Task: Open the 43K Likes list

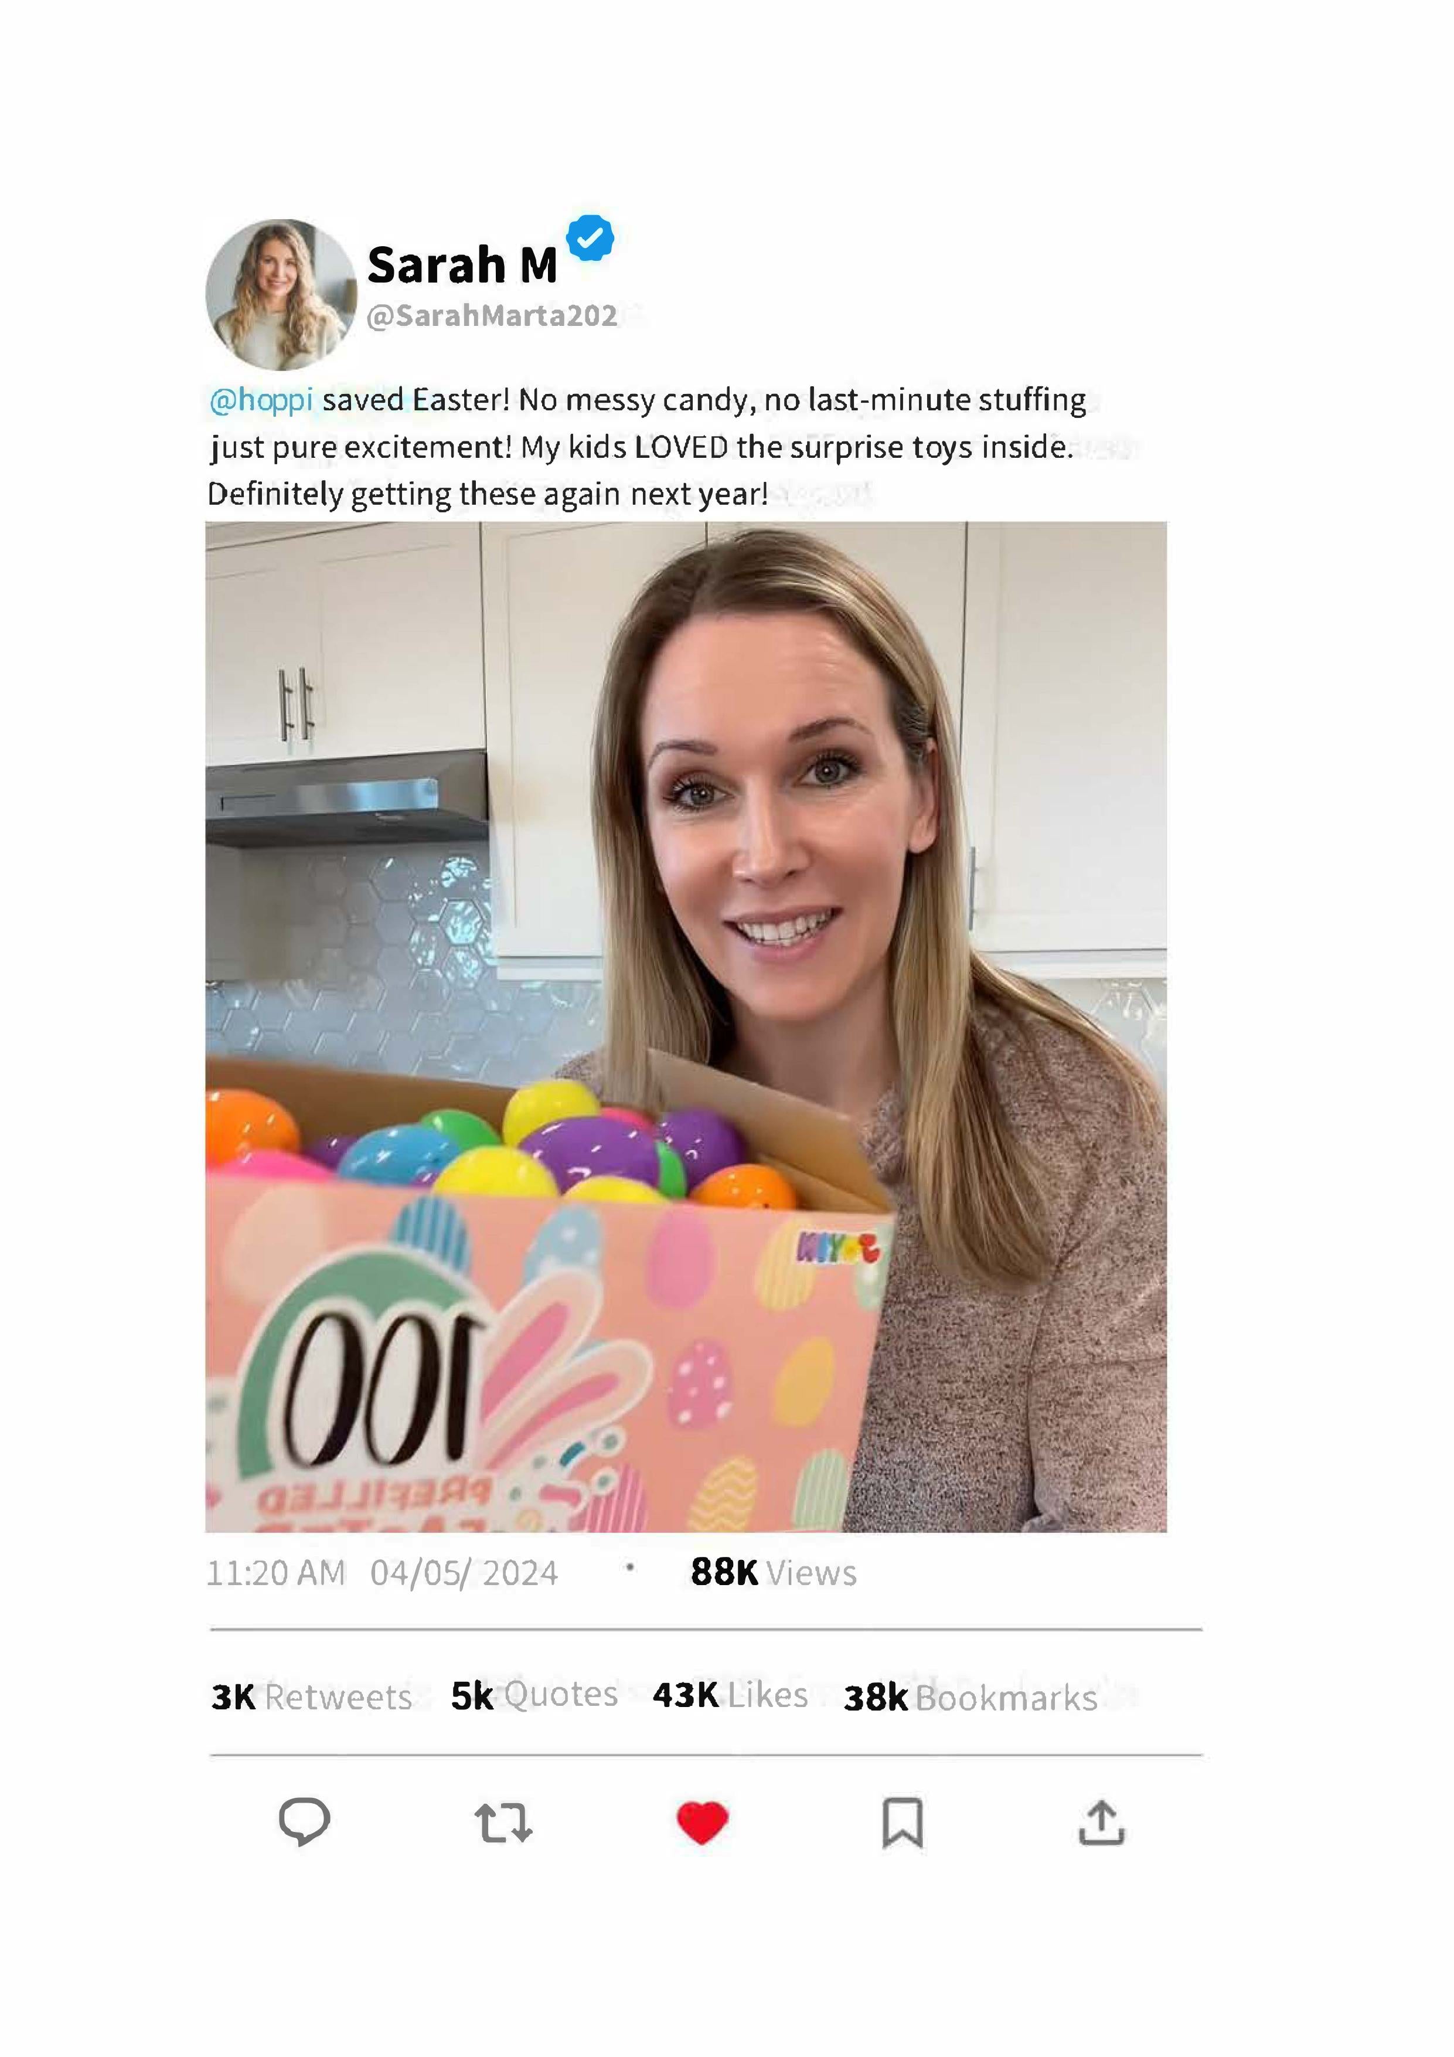Action: pos(730,1695)
